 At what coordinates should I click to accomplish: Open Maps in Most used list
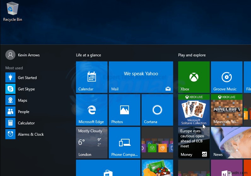(16, 100)
